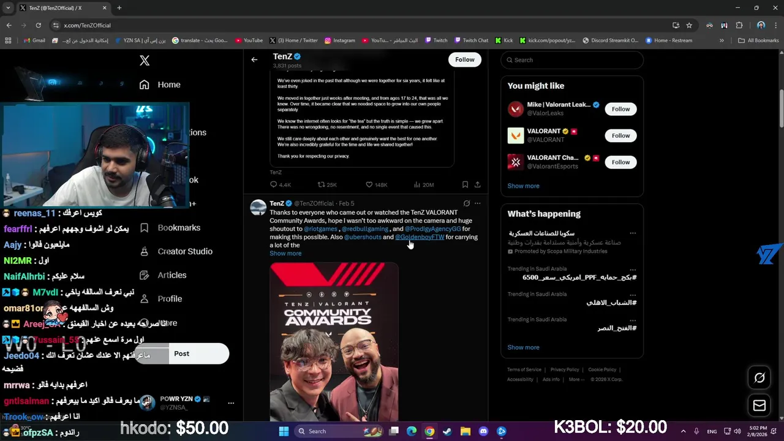Open the @GoldenboyFTW mention link

(x=420, y=237)
